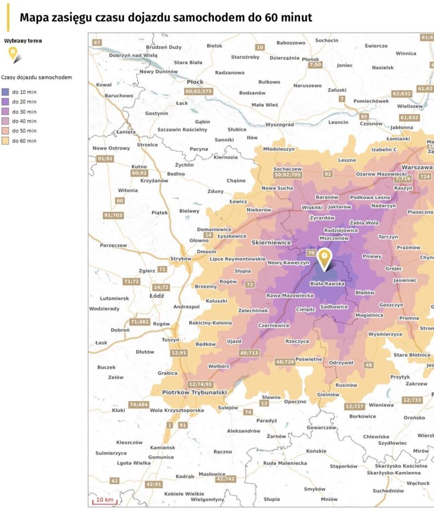Click the '10 km' scale bar
The image size is (434, 526).
pos(105,500)
